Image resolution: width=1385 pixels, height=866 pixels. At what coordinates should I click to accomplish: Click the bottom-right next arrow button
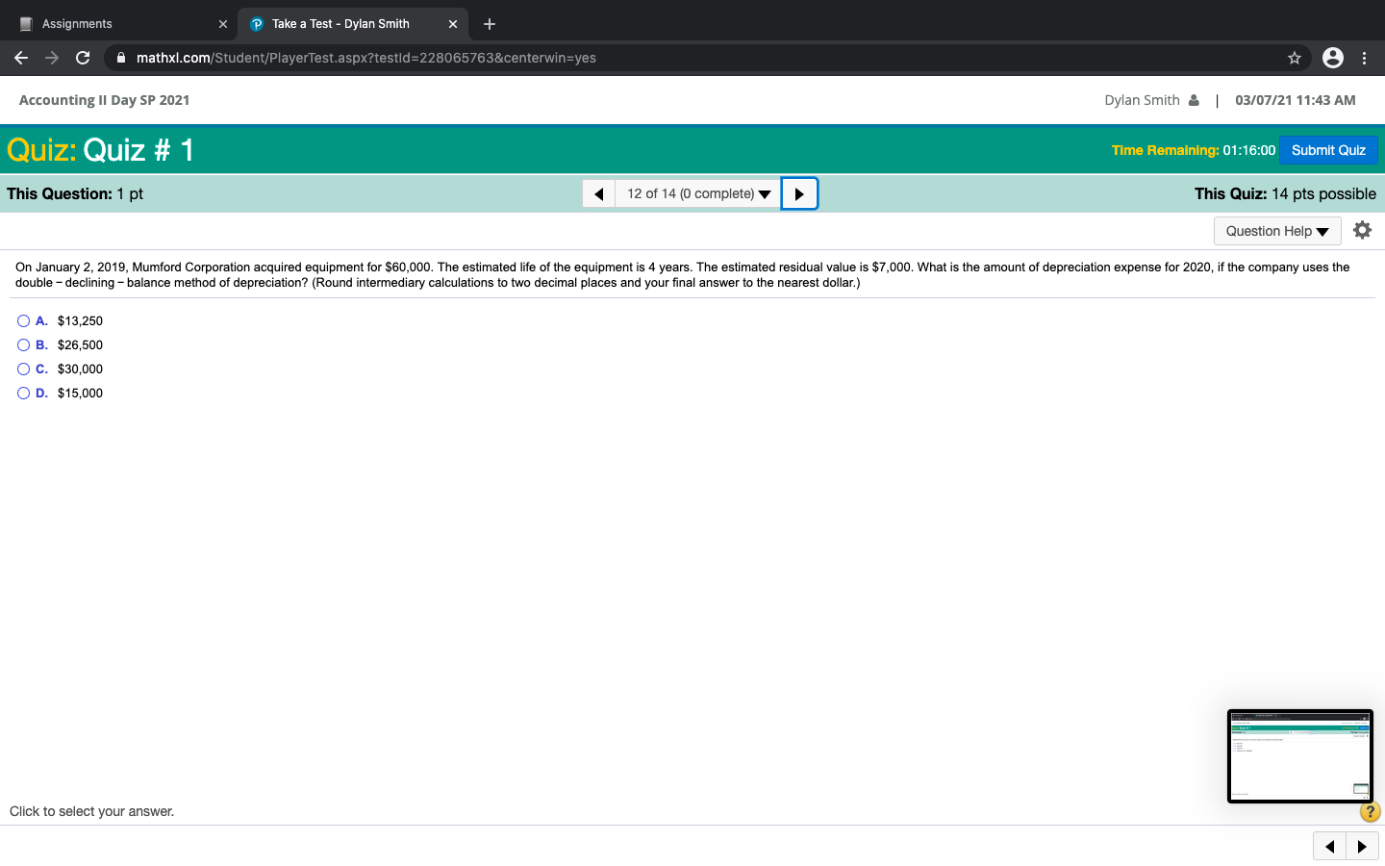1362,847
